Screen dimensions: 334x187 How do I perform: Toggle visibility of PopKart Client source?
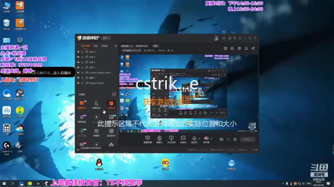78,83
